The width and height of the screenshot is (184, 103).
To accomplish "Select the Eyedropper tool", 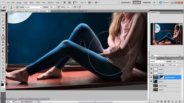I will point(3,31).
